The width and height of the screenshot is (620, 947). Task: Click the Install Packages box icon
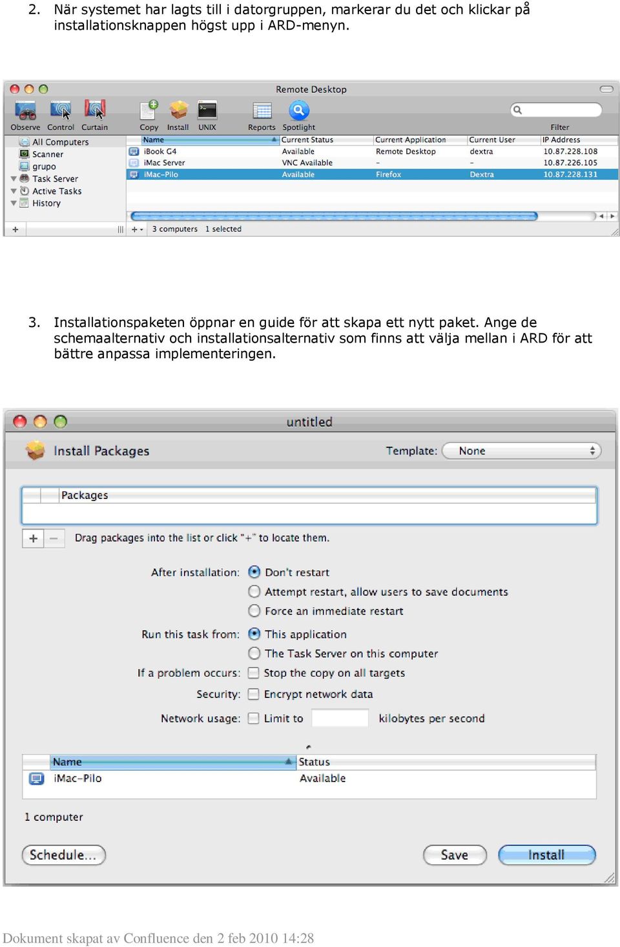point(36,450)
